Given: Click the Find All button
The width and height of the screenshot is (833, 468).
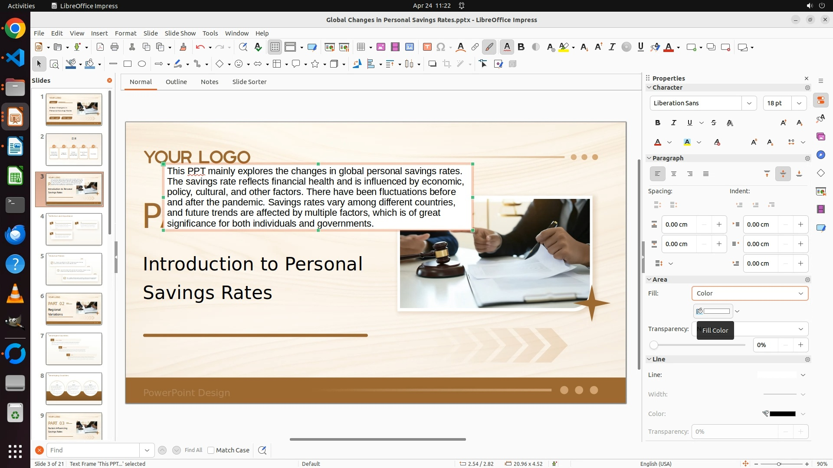Looking at the screenshot, I should (193, 450).
